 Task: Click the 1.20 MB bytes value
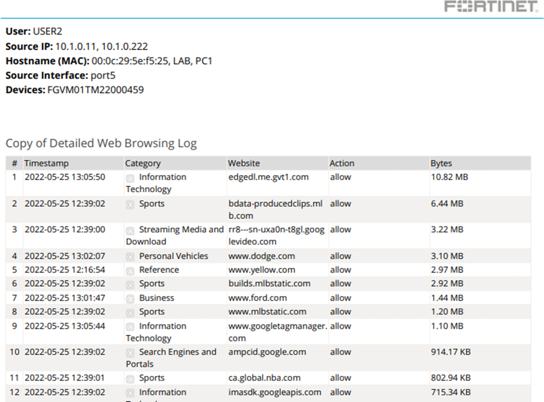coord(447,311)
